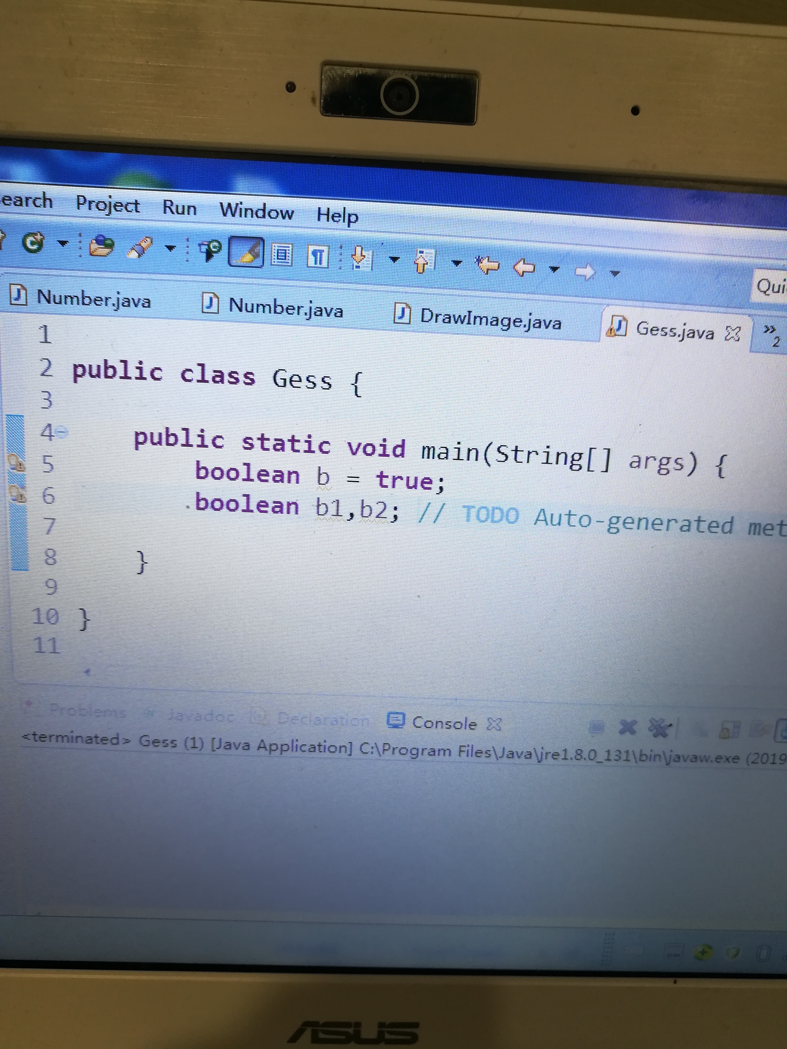Switch to the second Number.java tab
This screenshot has width=787, height=1049.
(x=272, y=307)
